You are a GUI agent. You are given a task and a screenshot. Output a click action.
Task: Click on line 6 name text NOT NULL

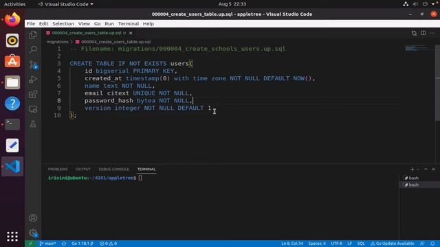119,86
